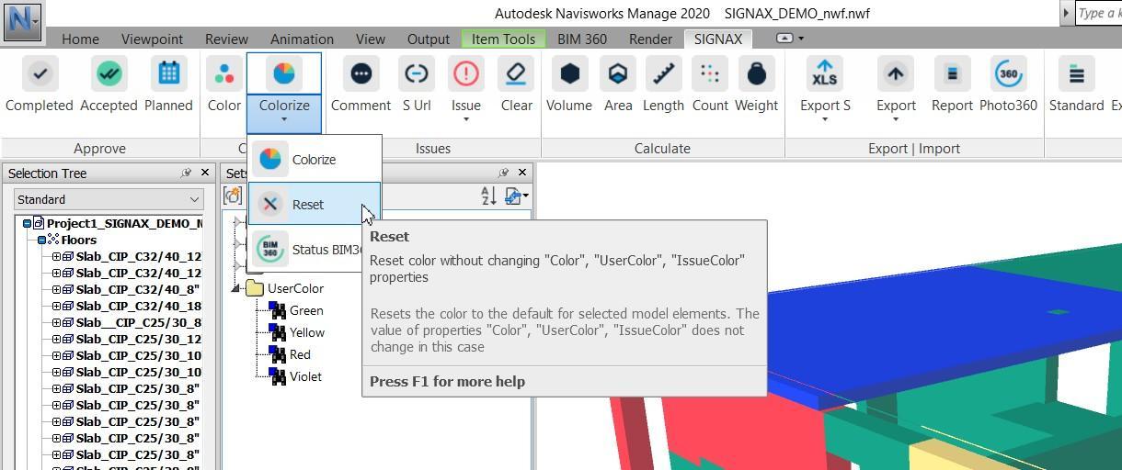Click the Accepted double-check icon
This screenshot has width=1122, height=470.
point(109,73)
